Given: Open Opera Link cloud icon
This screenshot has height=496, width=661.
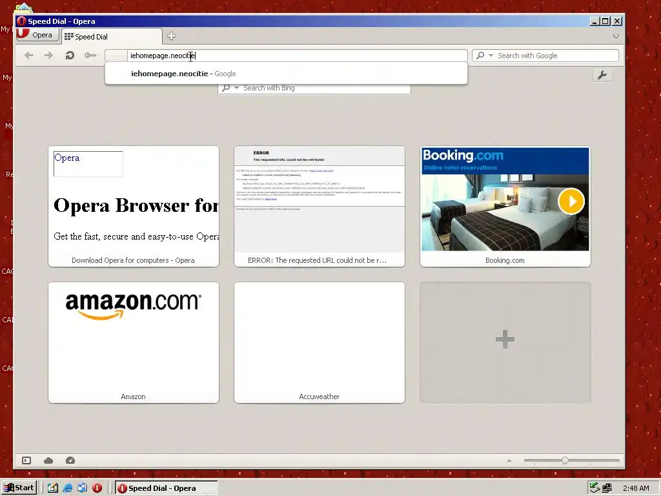Looking at the screenshot, I should point(48,460).
